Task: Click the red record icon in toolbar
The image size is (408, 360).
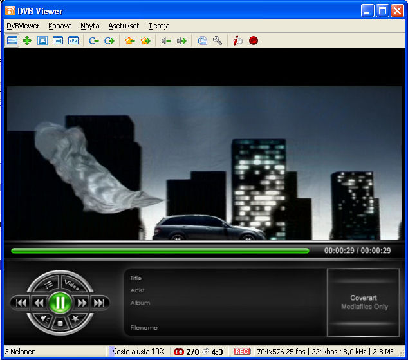Action: 254,41
